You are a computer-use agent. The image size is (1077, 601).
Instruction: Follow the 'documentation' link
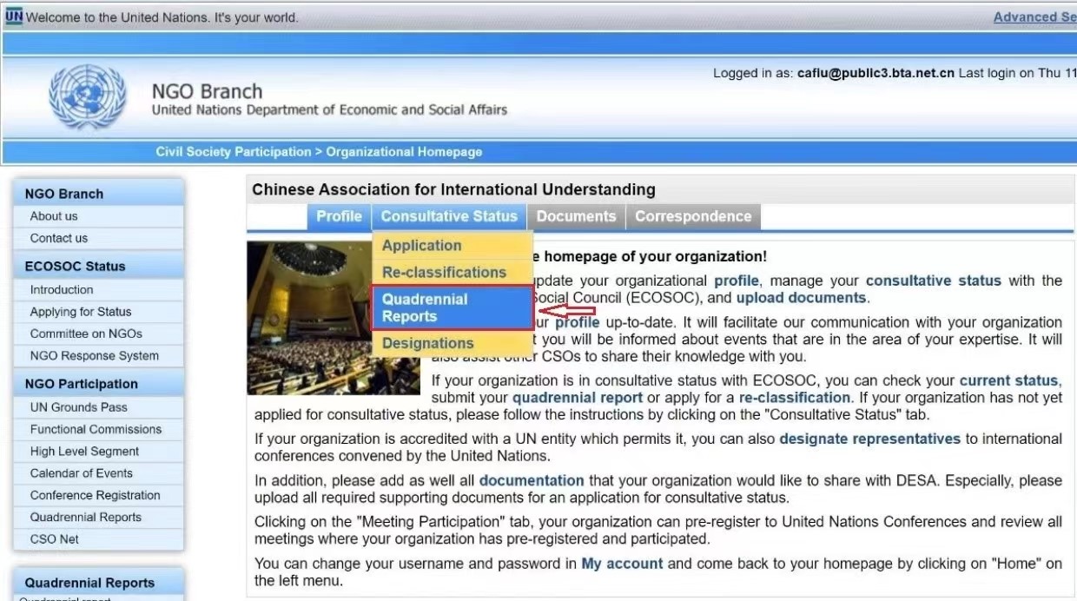532,480
